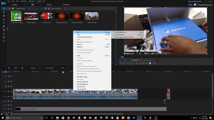214x120 pixels.
Task: Click Sign in to DirectorZone link
Action: tap(195, 1)
